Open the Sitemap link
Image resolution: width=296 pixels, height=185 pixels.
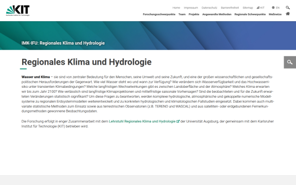248,8
